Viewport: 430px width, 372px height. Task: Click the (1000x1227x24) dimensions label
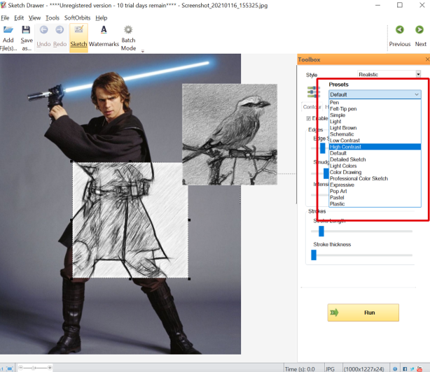pos(363,369)
